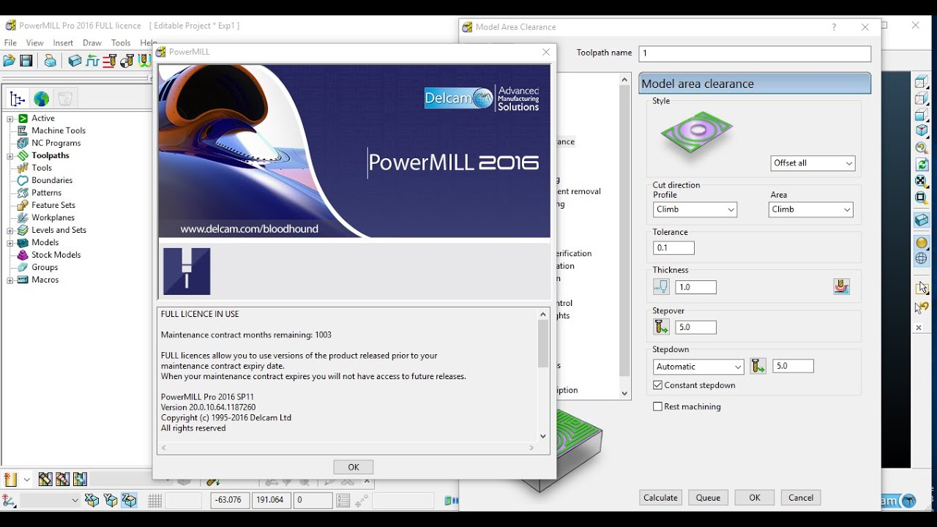Open the Insert menu

click(63, 42)
